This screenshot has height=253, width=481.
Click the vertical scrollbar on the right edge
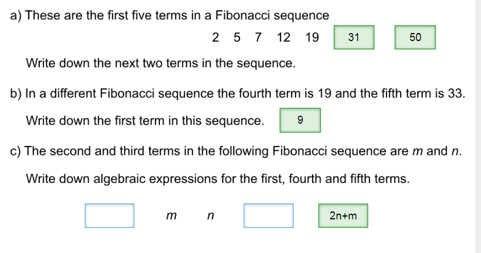478,126
